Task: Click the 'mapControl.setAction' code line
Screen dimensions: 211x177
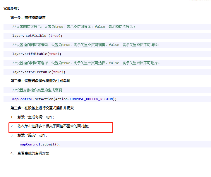Action: (x=64, y=99)
